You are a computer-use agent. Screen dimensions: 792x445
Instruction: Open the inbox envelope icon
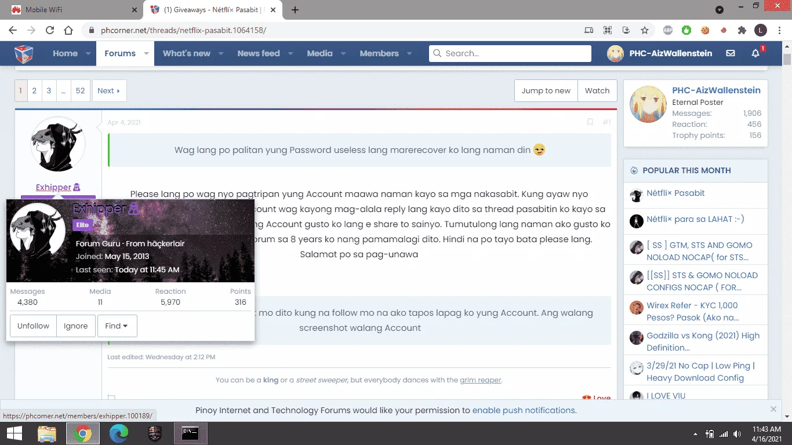tap(731, 53)
